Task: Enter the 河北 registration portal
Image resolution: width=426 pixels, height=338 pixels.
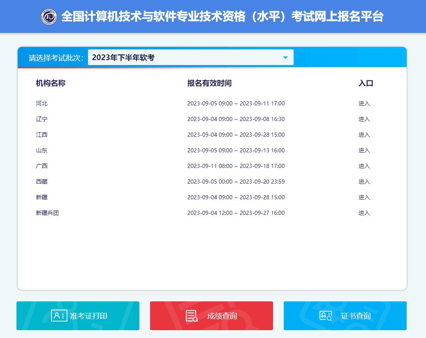Action: pyautogui.click(x=364, y=103)
